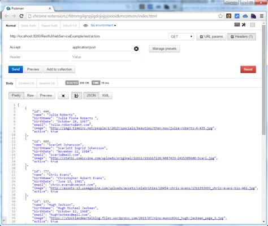Click the "Scarlett Ingrid Johansson" birthName value
Viewport: 268px width, 226px height.
(x=81, y=148)
